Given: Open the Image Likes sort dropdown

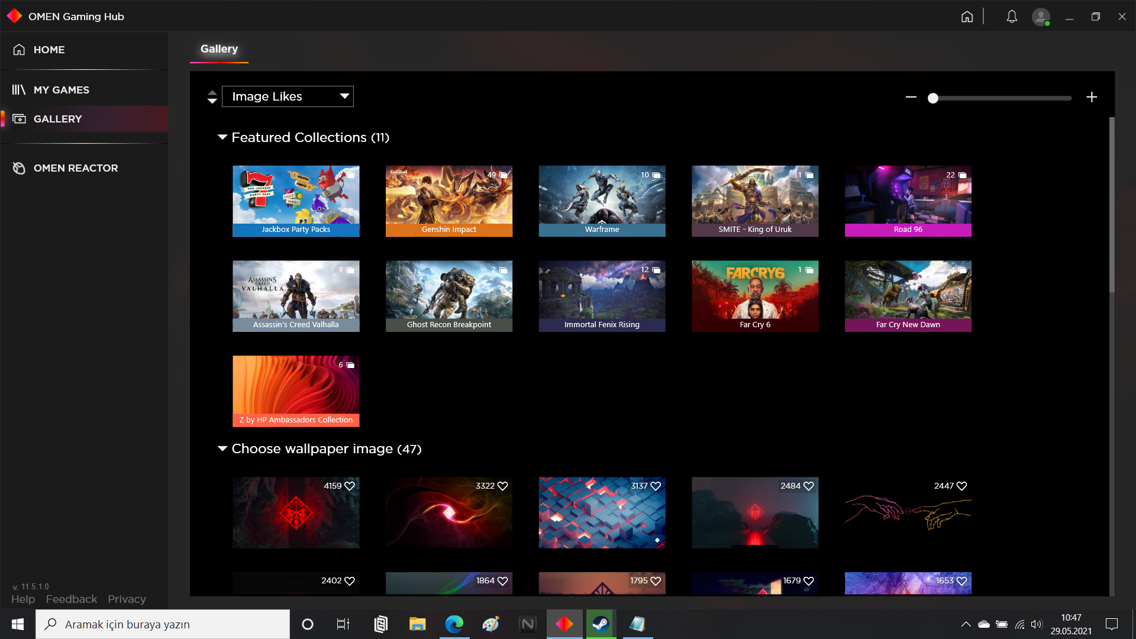Looking at the screenshot, I should pos(288,96).
